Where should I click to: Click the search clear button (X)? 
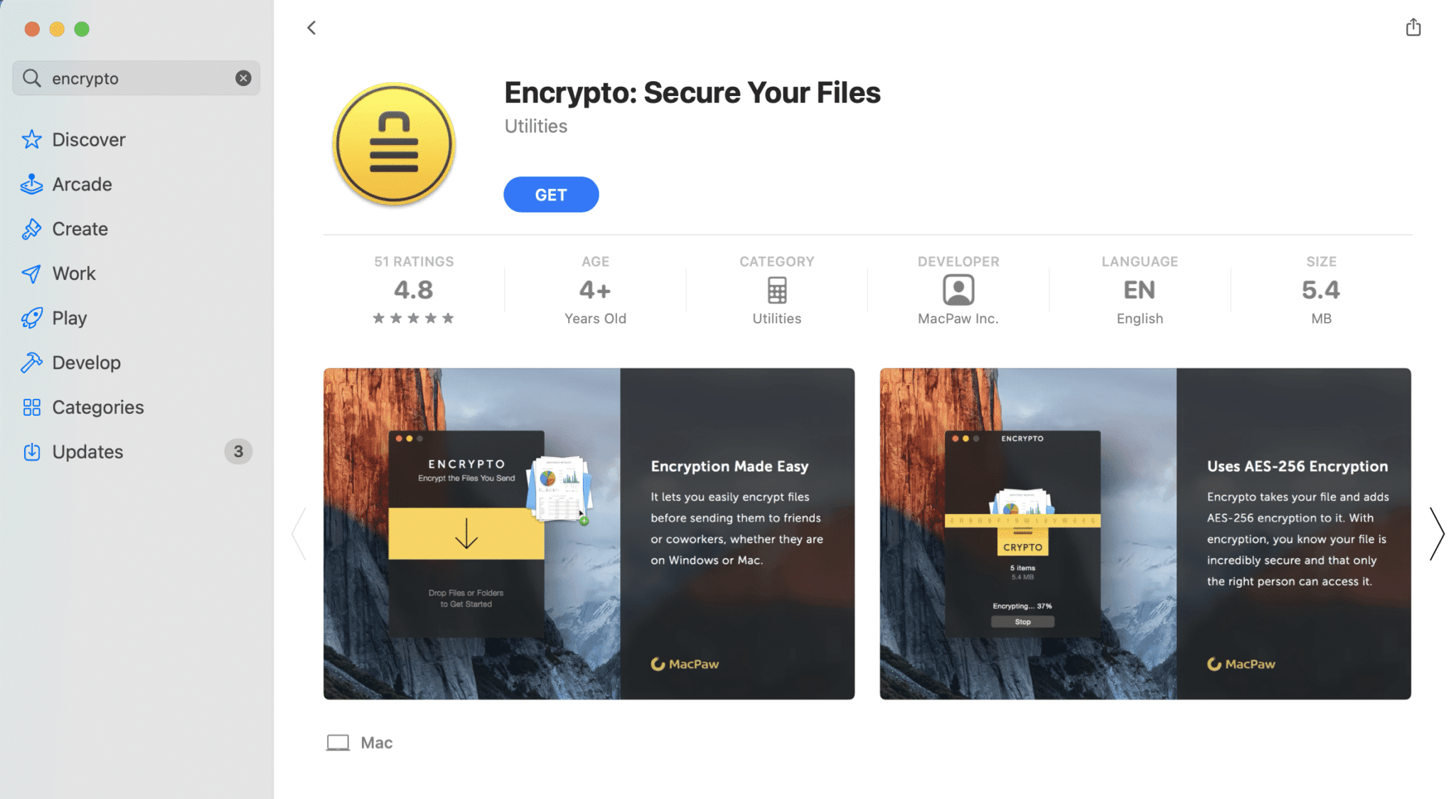pyautogui.click(x=243, y=77)
